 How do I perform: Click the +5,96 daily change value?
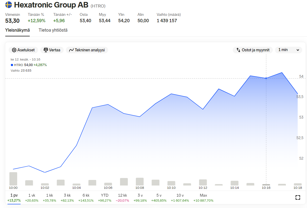(59, 21)
